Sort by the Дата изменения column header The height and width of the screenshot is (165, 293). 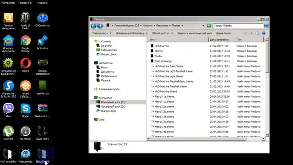(222, 40)
